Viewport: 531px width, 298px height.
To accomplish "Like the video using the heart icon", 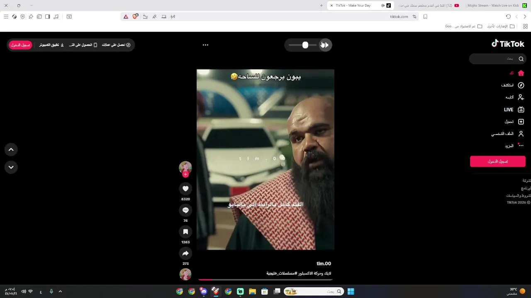I will 185,189.
